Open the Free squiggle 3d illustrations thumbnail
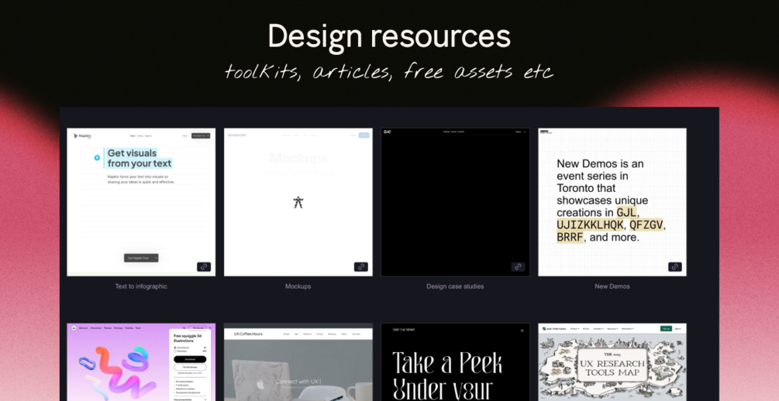This screenshot has height=401, width=779. tap(141, 362)
